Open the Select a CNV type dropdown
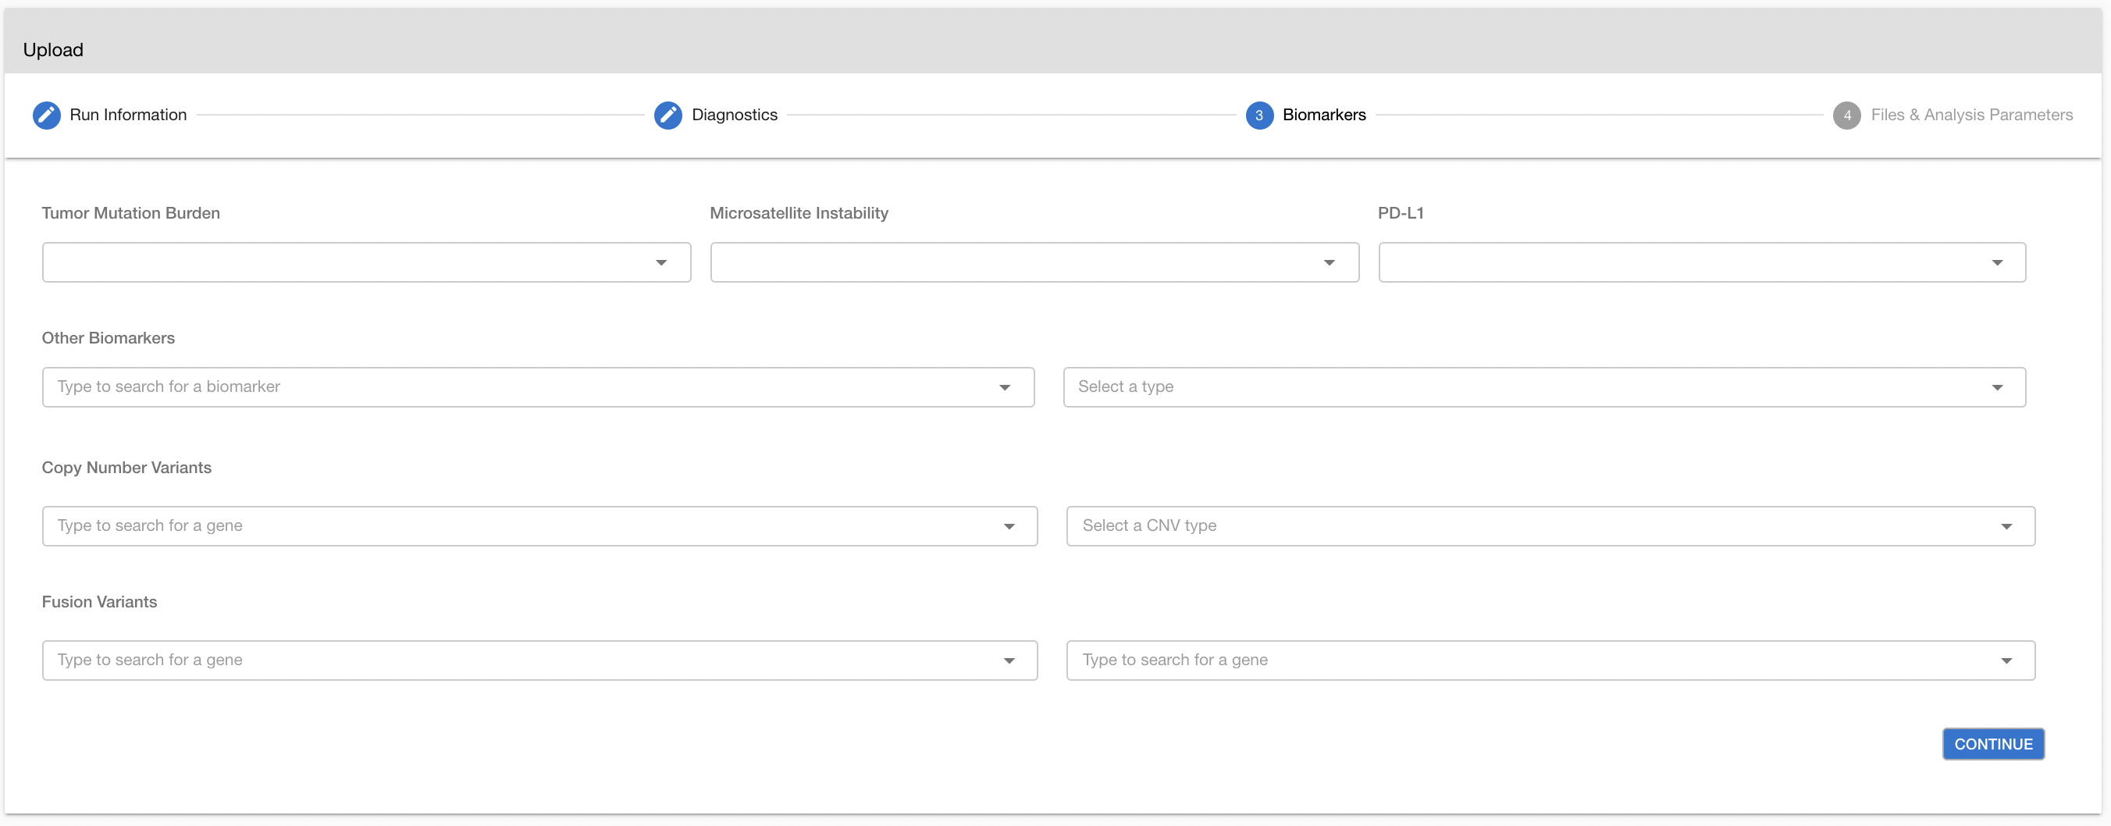This screenshot has width=2111, height=826. click(1550, 526)
